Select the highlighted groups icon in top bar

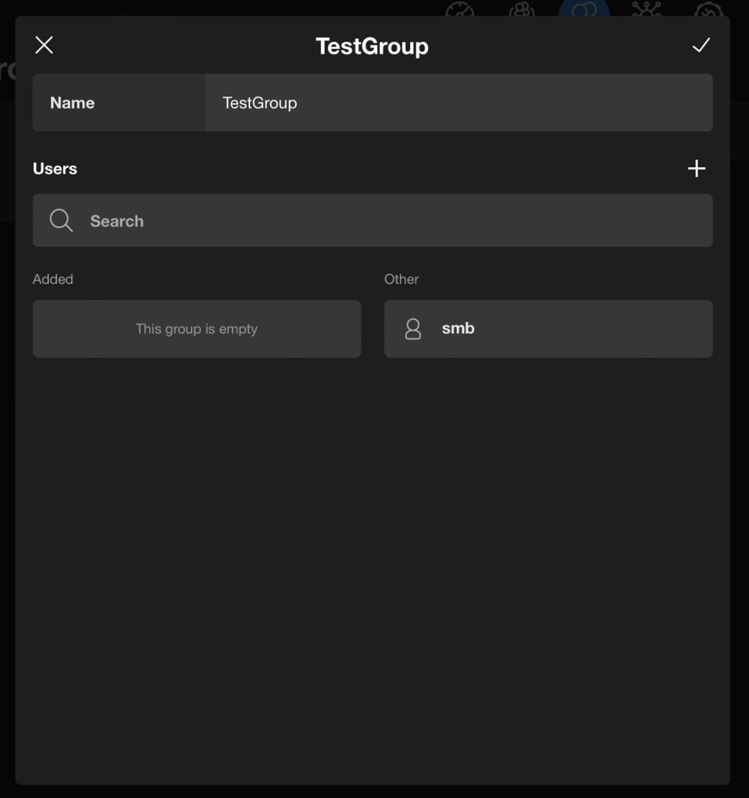pos(584,9)
